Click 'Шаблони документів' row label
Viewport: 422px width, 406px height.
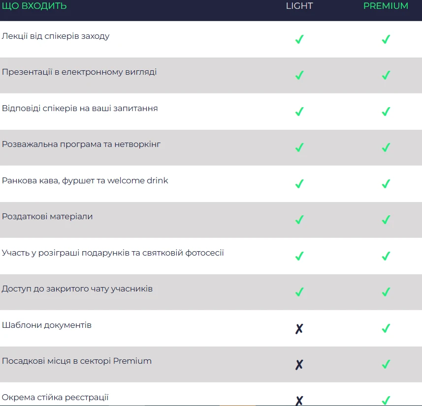(x=47, y=325)
